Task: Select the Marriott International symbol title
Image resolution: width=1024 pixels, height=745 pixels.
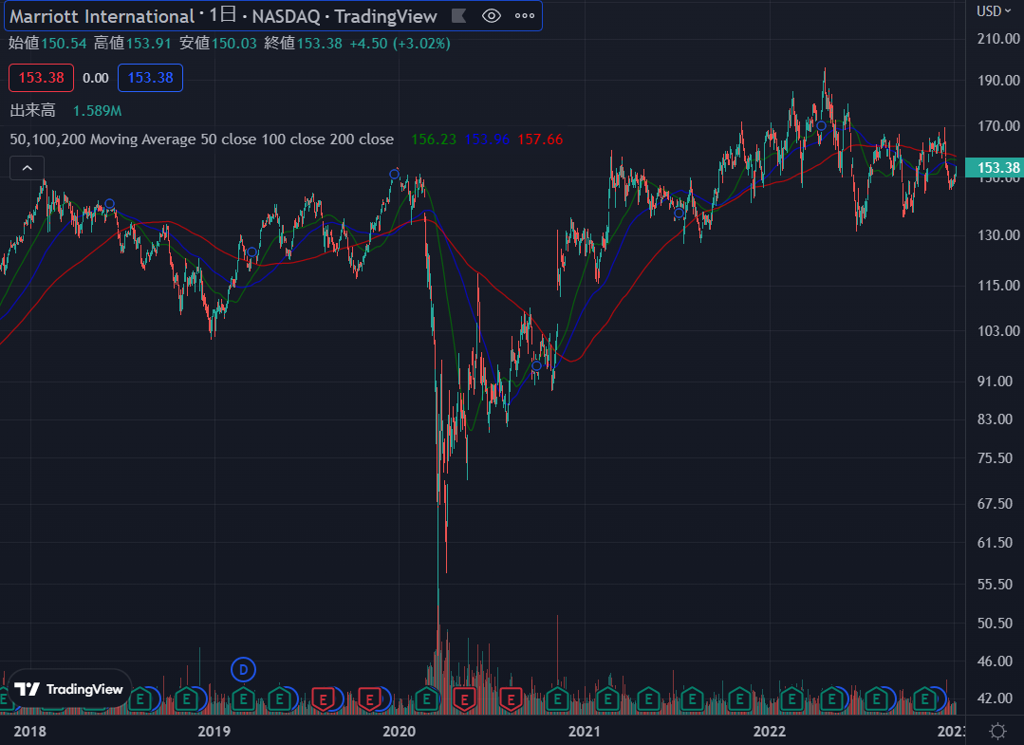Action: tap(102, 16)
